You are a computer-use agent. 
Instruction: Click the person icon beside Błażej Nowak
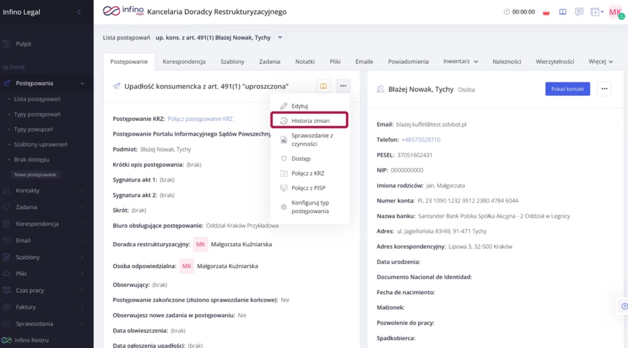[x=380, y=90]
